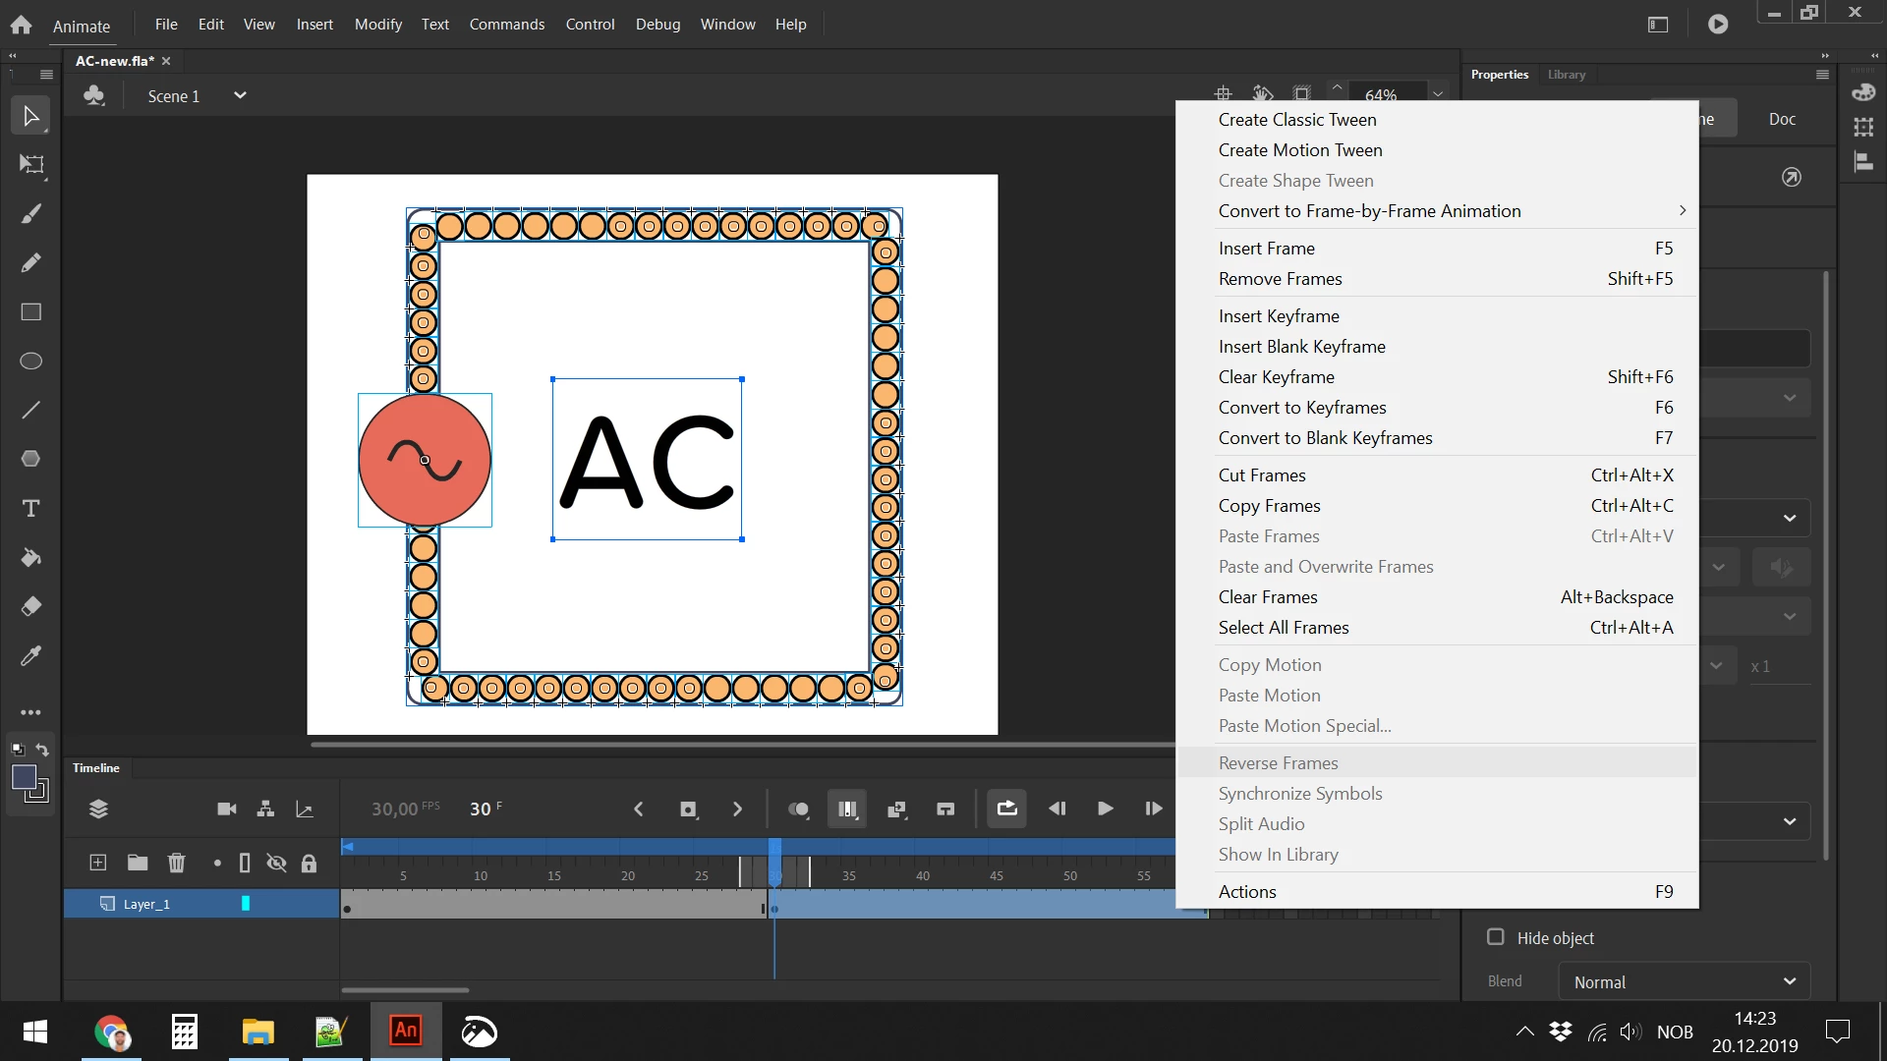Screen dimensions: 1887x1061
Task: Select the Eyedropper tool
Action: coord(31,656)
